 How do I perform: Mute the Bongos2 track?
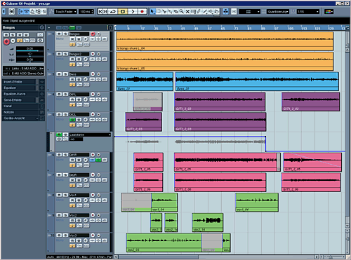(x=59, y=54)
